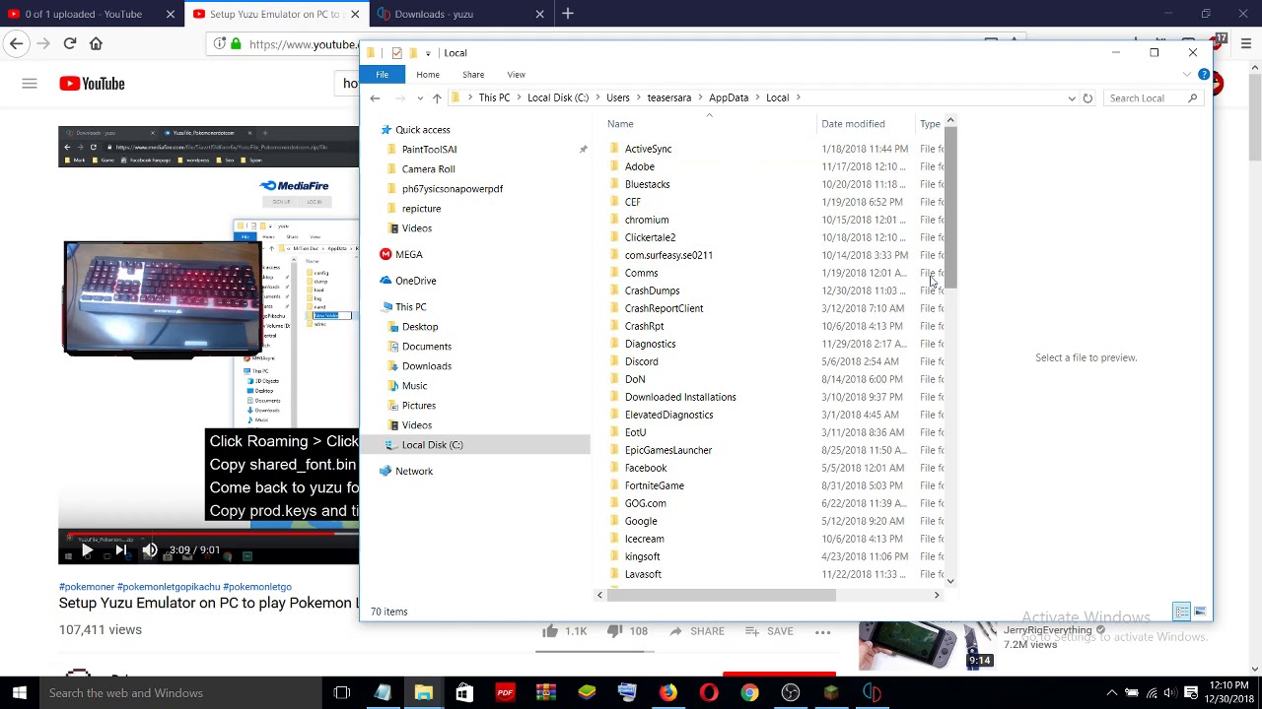Select PaintToolSAI in Quick access
The image size is (1262, 709).
coord(429,150)
